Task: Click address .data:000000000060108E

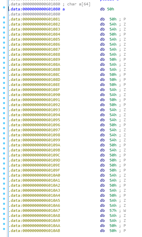Action: (x=34, y=85)
